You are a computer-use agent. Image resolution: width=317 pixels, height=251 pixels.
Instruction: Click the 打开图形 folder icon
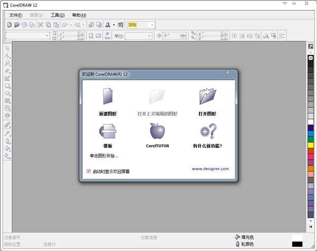click(x=207, y=97)
